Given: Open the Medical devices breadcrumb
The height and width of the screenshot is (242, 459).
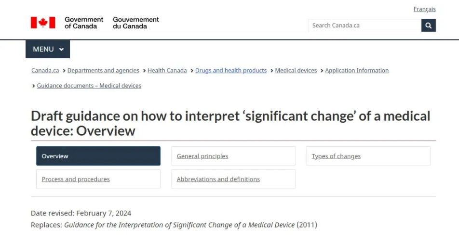Looking at the screenshot, I should 296,70.
